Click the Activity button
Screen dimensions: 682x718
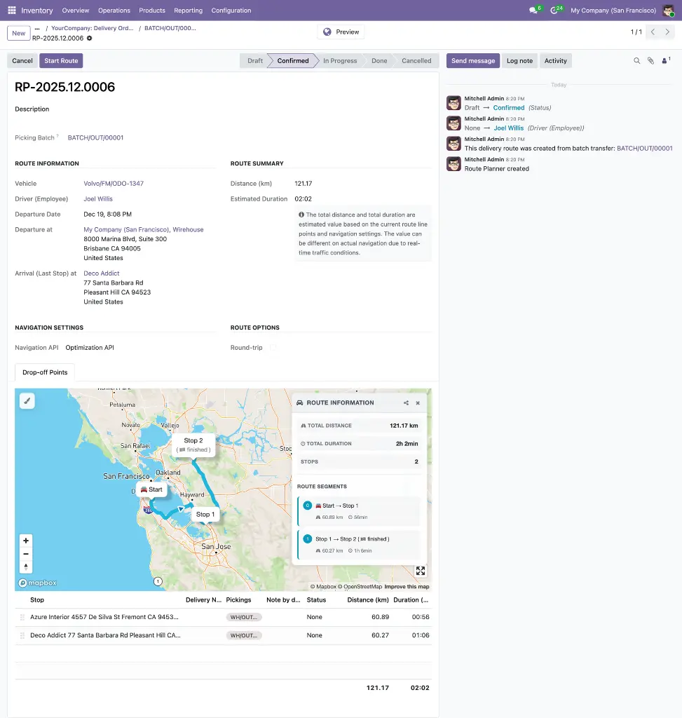coord(555,60)
